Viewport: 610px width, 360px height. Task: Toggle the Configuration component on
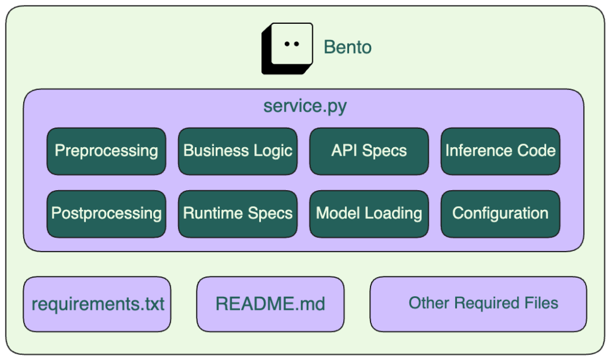pos(500,213)
